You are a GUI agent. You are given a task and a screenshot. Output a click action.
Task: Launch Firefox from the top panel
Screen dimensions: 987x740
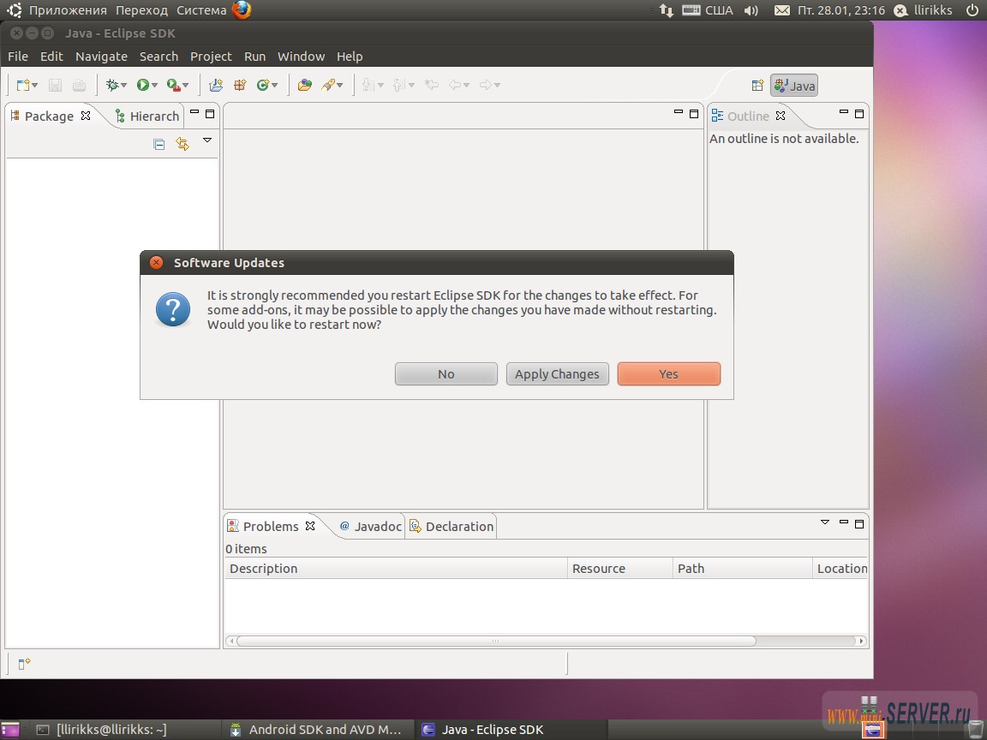pos(242,10)
